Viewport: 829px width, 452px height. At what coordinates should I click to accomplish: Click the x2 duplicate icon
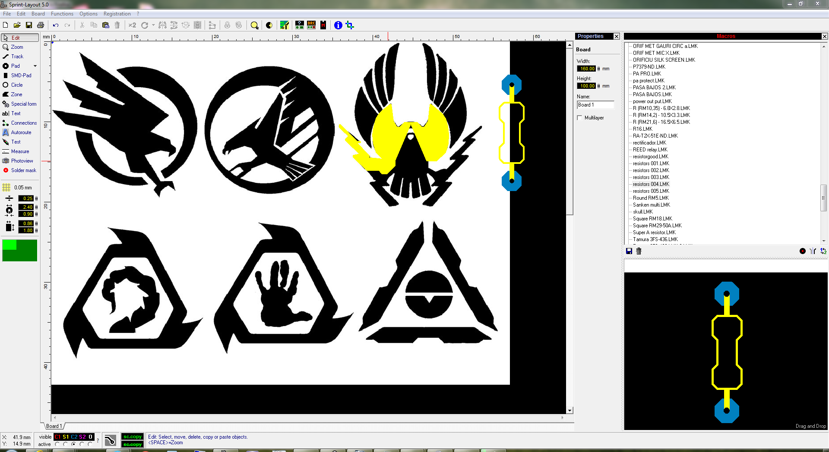133,25
